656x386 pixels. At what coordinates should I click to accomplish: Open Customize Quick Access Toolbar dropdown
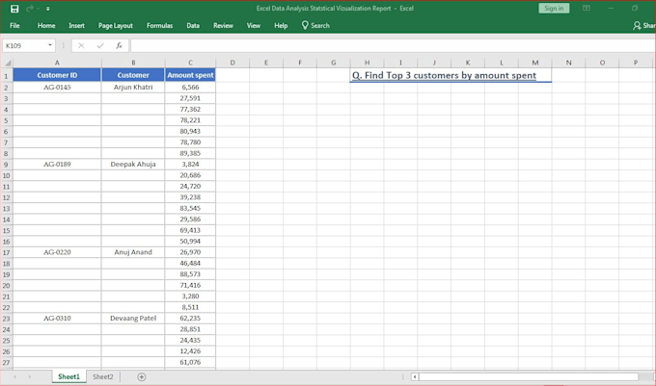(48, 8)
